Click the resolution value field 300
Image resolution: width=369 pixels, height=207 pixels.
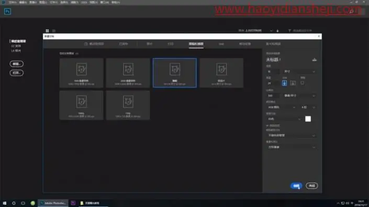point(273,95)
